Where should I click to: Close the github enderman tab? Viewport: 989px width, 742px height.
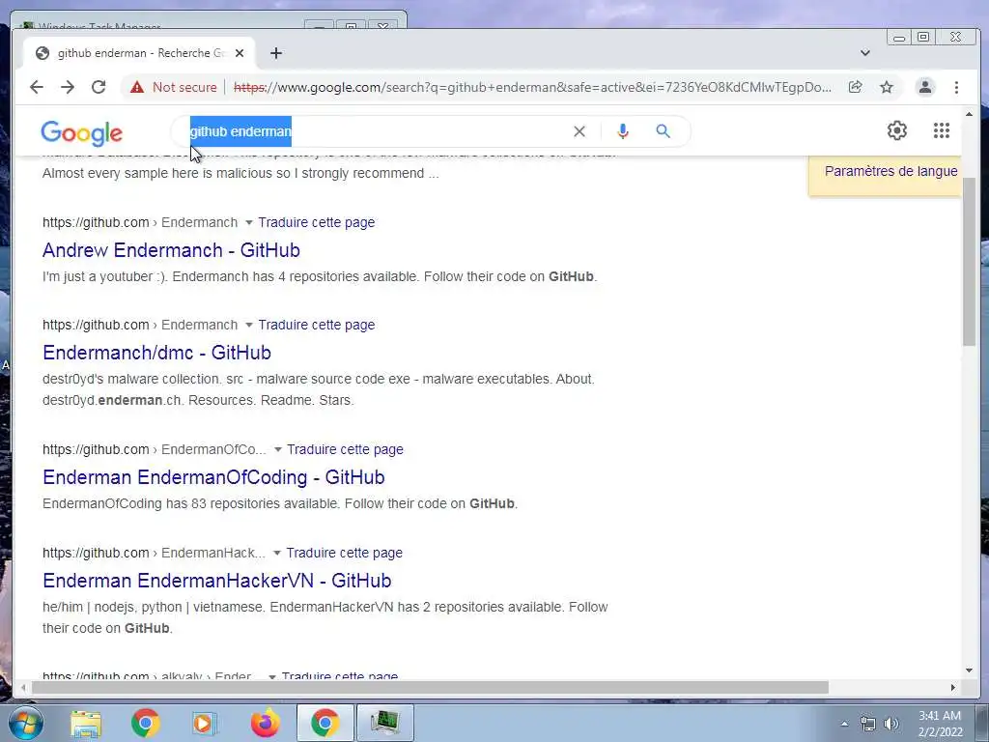tap(240, 53)
